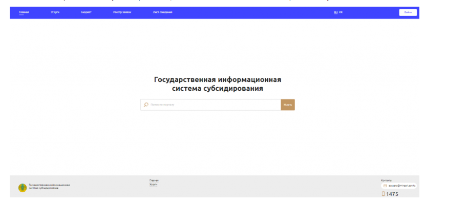Click the 1475 phone number
Screen dimensions: 467x202
[392, 194]
